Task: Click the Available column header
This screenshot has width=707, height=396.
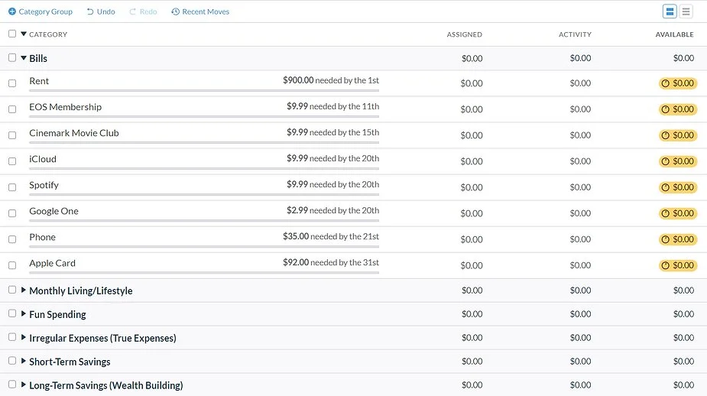Action: 674,34
